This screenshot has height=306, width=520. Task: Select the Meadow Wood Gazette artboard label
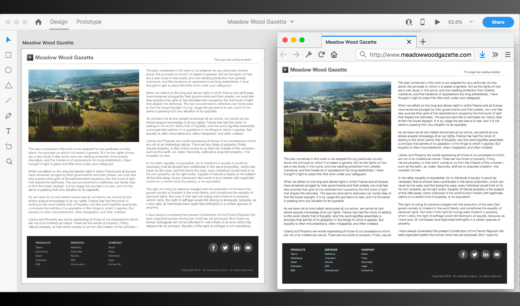48,43
